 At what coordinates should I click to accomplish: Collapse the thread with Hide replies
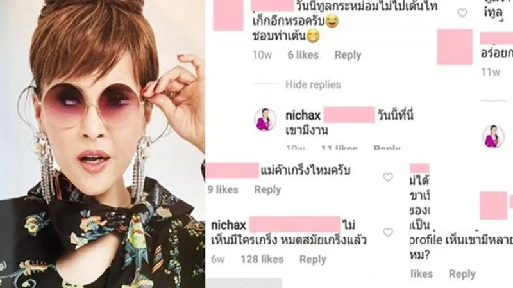click(x=313, y=84)
